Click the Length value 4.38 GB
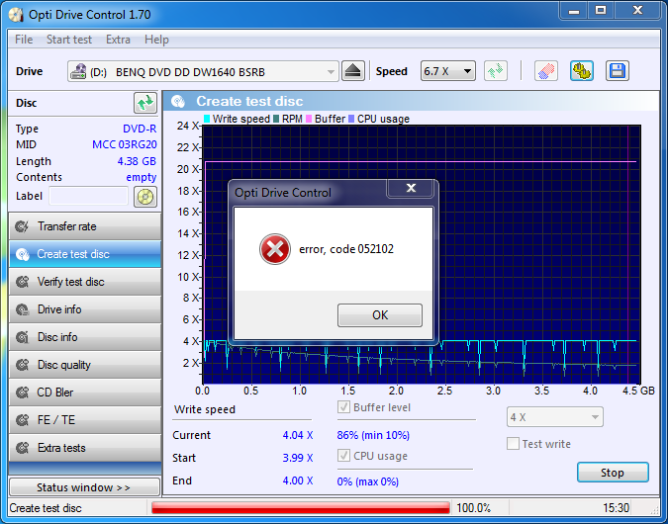Screen dimensions: 668x524 tap(137, 161)
